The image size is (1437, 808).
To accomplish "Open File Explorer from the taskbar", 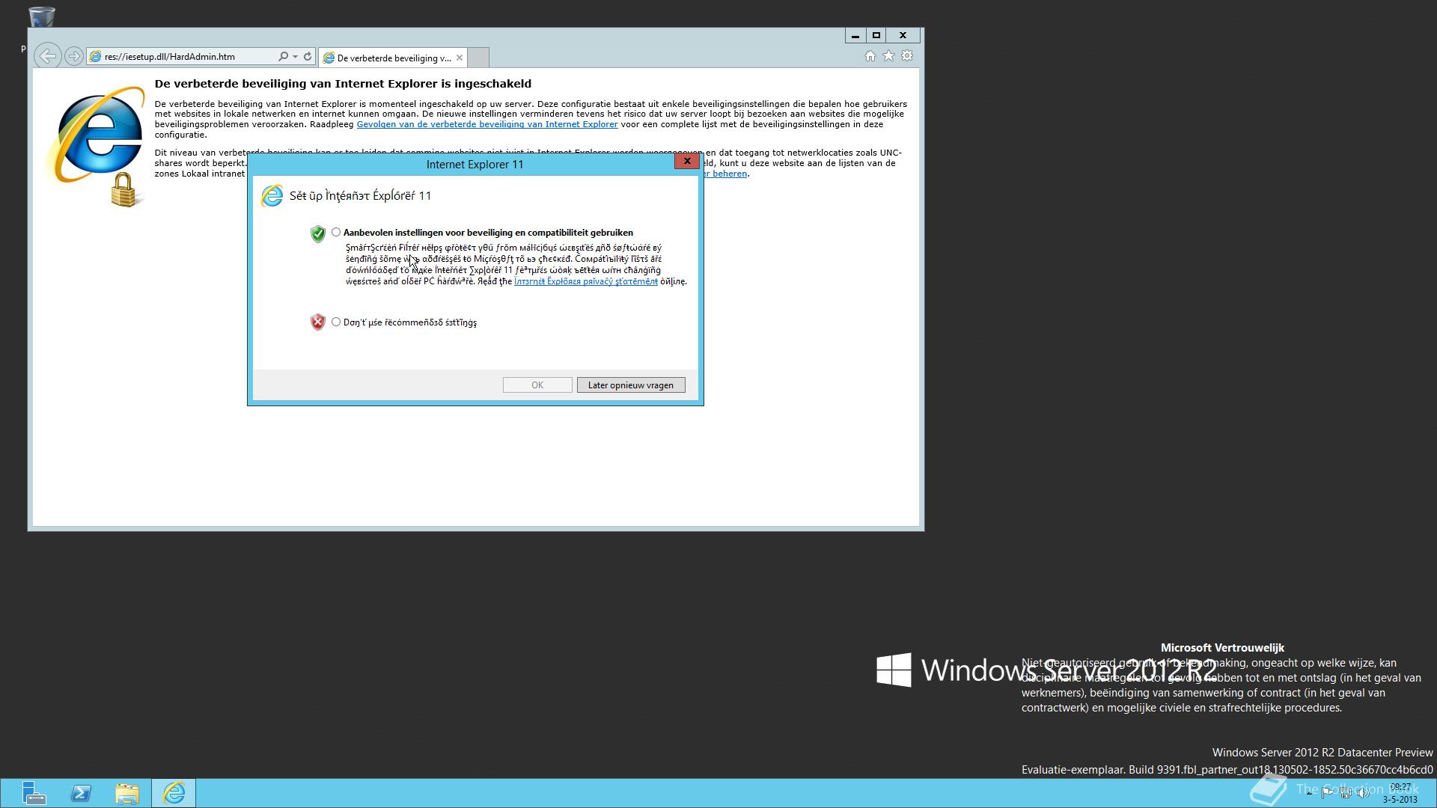I will (127, 793).
